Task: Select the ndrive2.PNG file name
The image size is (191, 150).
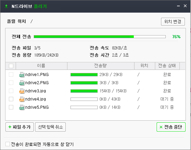Action: 37,83
